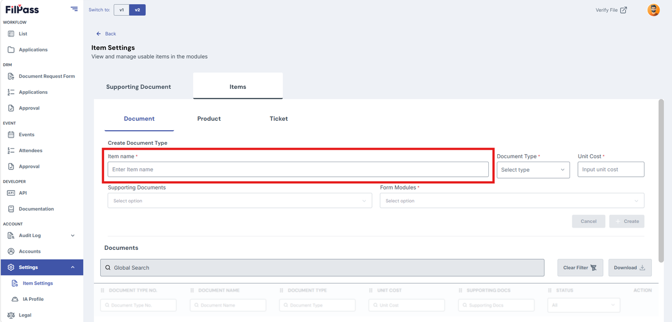Collapse sidebar using the menu icon
672x322 pixels.
74,8
